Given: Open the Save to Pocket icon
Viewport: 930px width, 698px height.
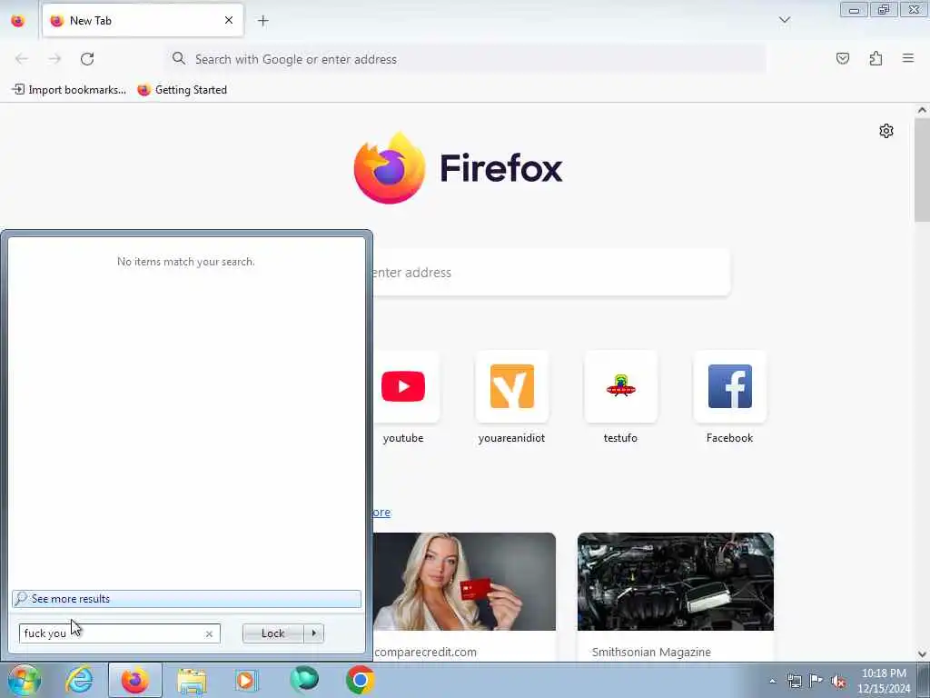Looking at the screenshot, I should [842, 58].
